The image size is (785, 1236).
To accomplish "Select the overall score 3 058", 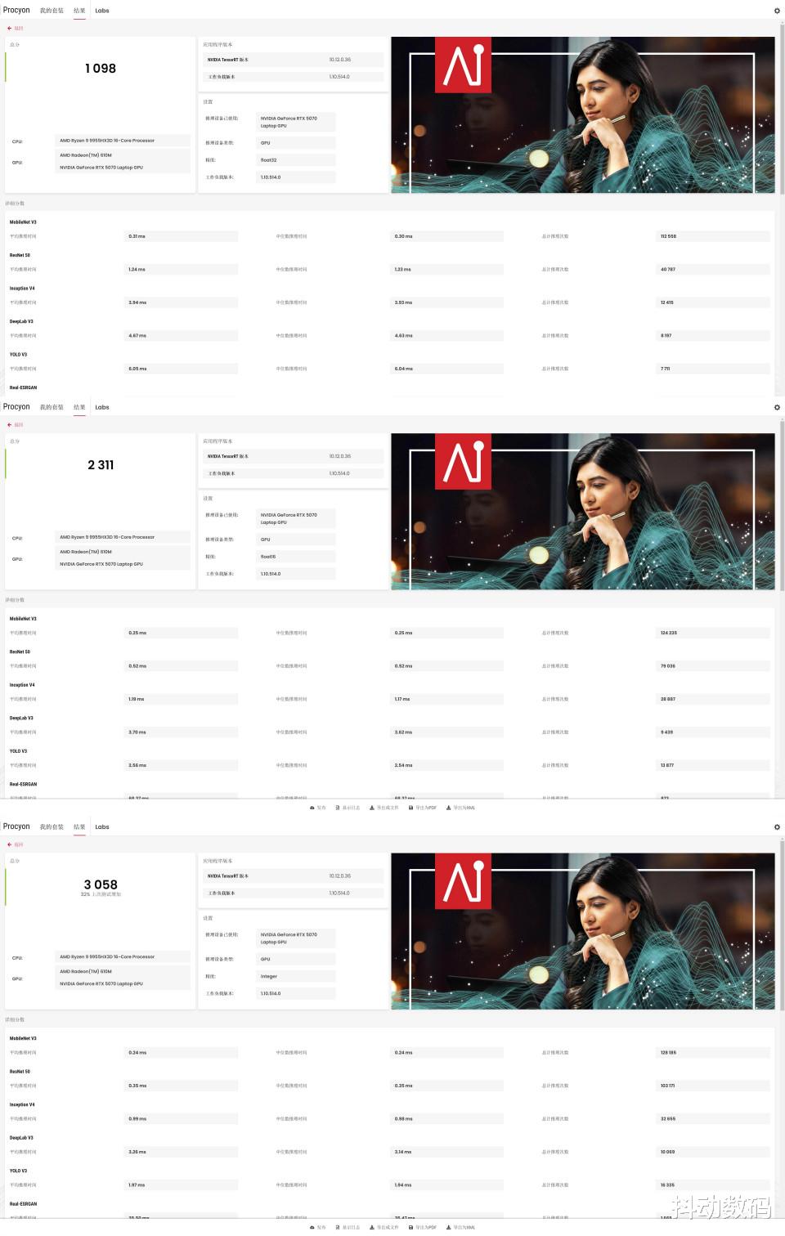I will pyautogui.click(x=101, y=884).
